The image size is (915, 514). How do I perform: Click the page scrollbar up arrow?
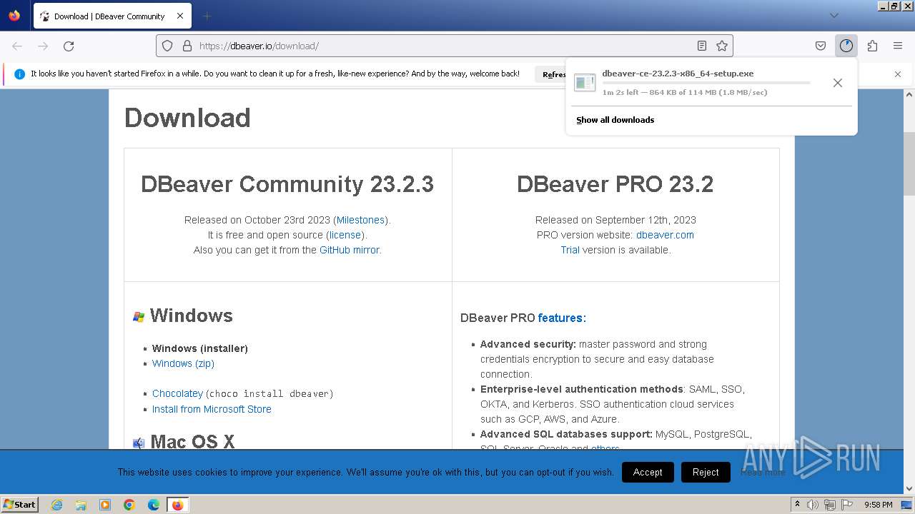[909, 94]
